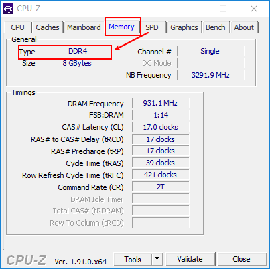Screen dimensions: 270x269
Task: Click the empty DRAM Idle Timer field
Action: [160, 199]
